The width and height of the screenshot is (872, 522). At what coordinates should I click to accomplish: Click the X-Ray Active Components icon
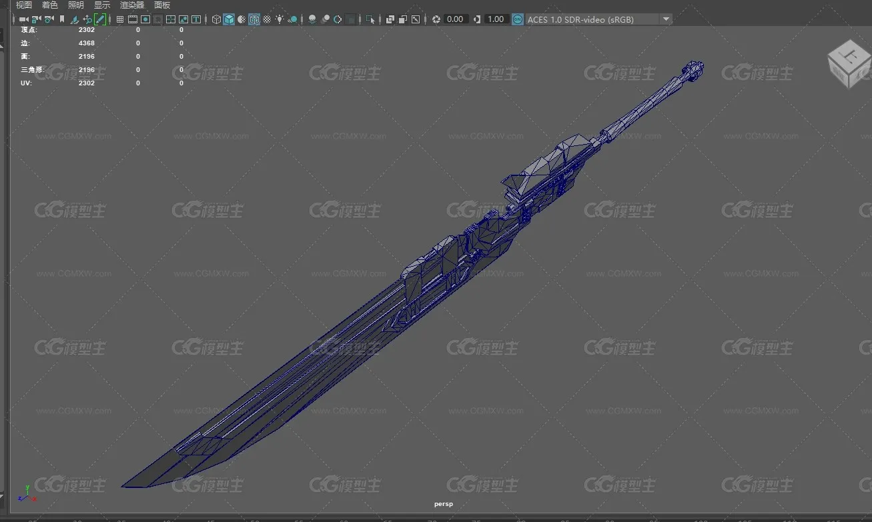click(x=402, y=19)
